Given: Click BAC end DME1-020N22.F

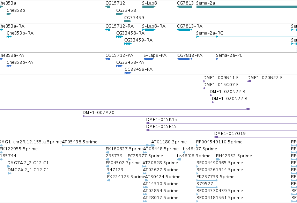Looking at the screenshot, I should [x=265, y=78].
